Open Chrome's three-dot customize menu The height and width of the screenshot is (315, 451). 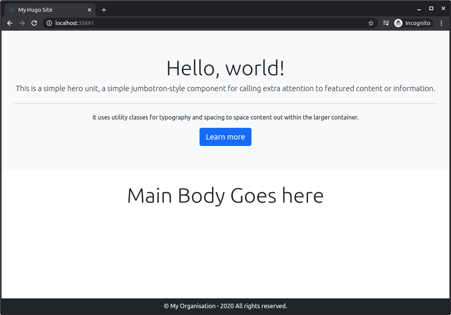(x=441, y=23)
